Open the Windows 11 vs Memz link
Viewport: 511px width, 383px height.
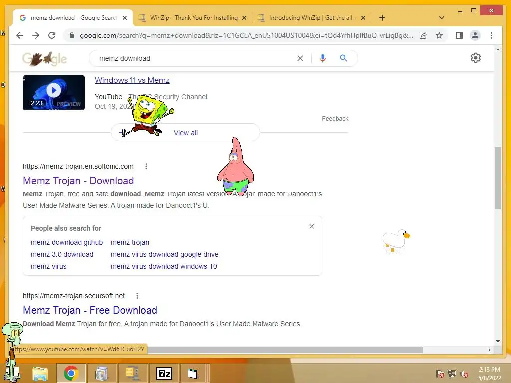[x=132, y=80]
